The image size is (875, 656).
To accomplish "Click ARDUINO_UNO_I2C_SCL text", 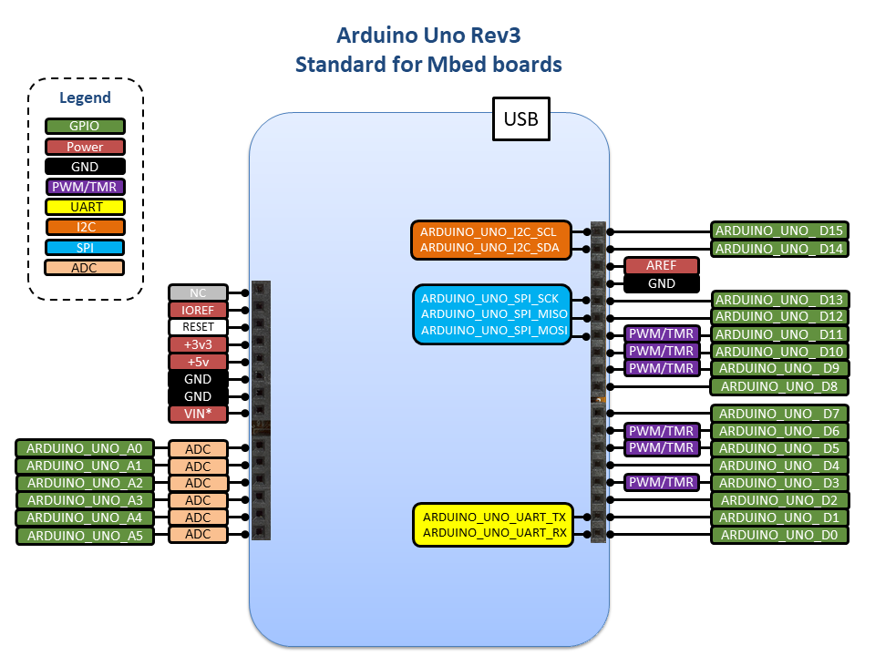I will pos(489,232).
